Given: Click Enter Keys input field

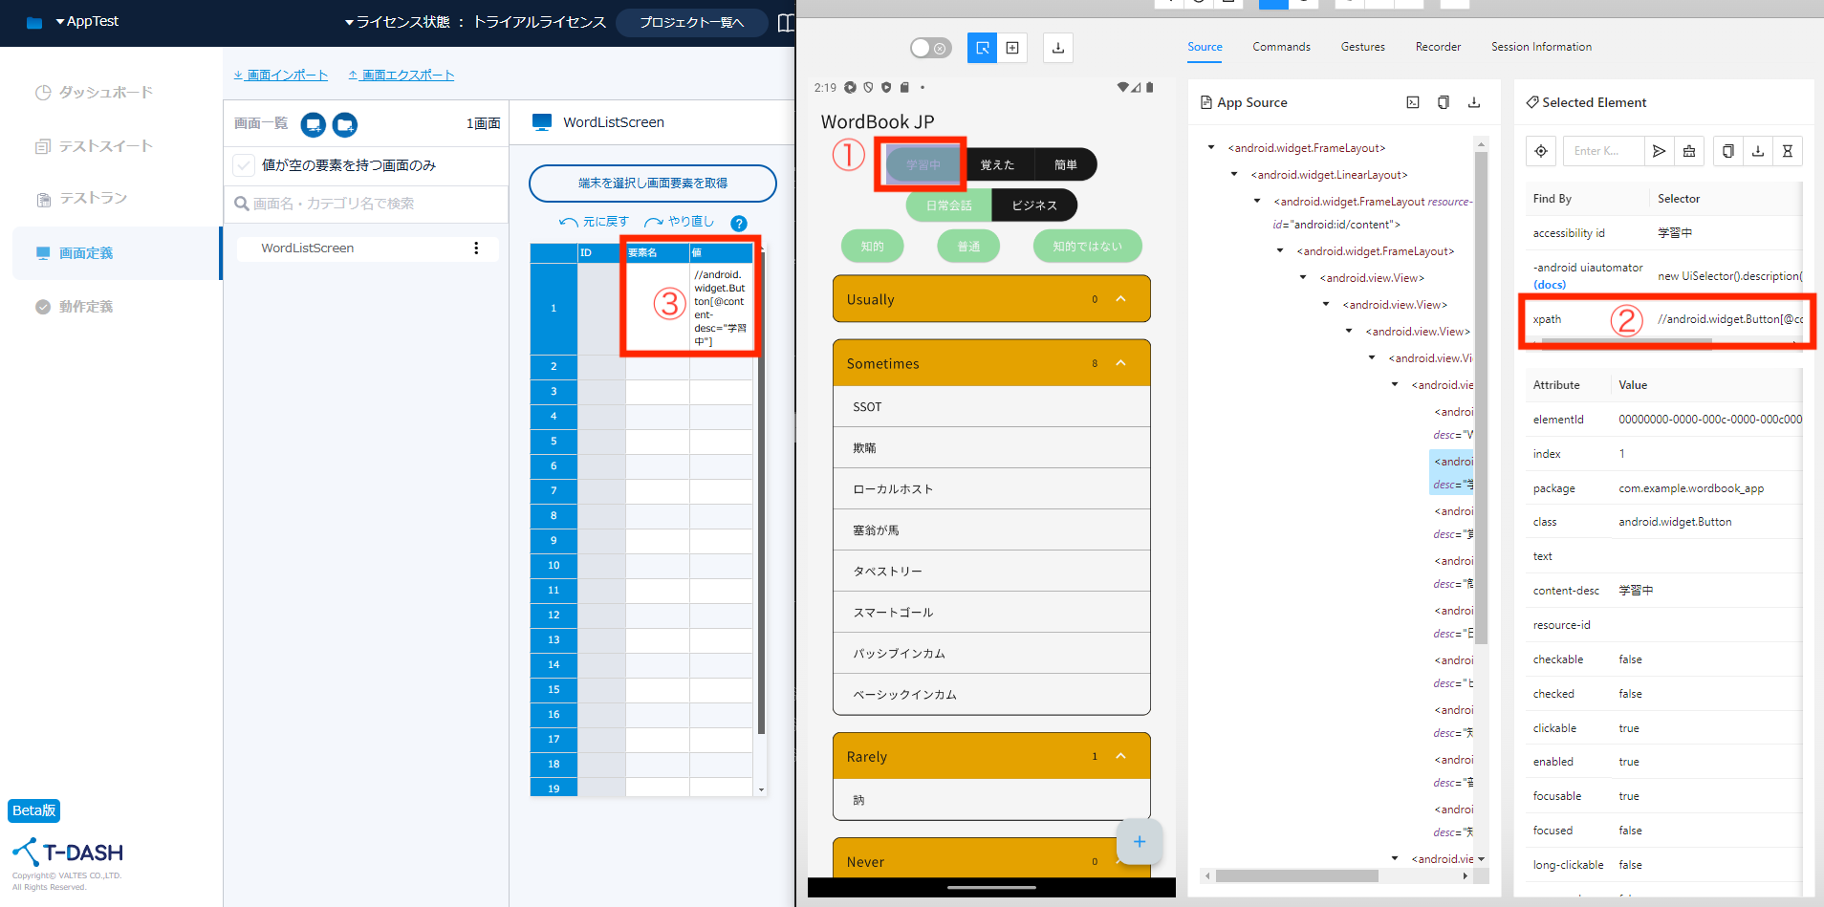Looking at the screenshot, I should click(1604, 151).
